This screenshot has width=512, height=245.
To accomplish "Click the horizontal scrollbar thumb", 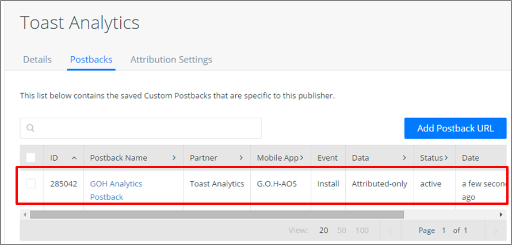I will 217,215.
